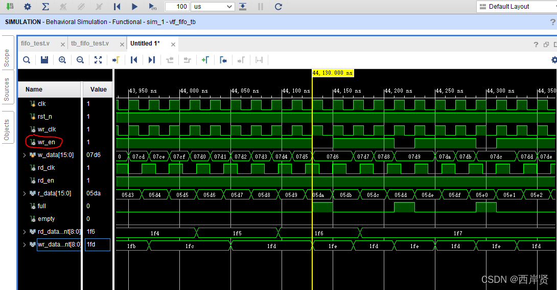Click the 1f7 segment in rd_data count waveform

458,234
